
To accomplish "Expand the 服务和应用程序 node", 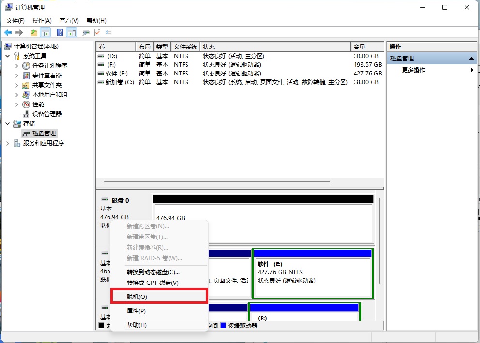I will 8,143.
